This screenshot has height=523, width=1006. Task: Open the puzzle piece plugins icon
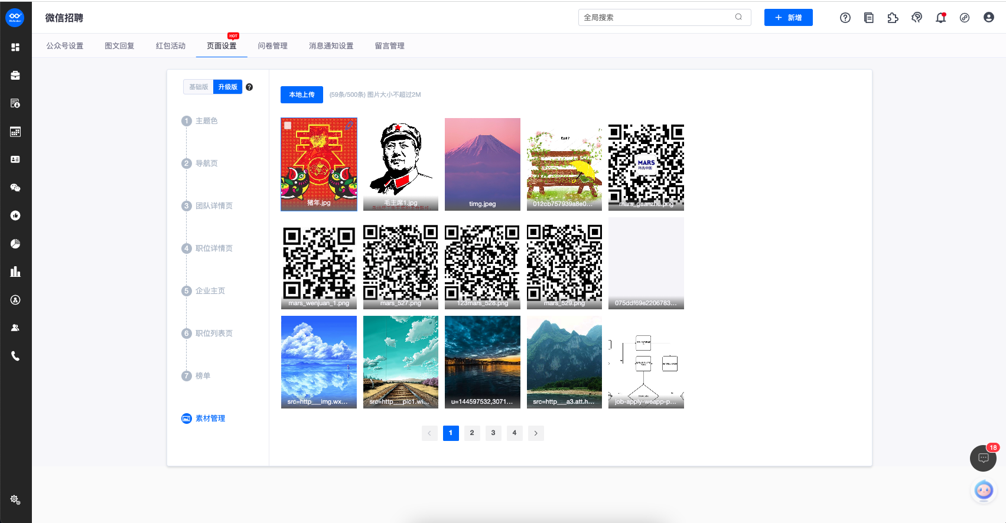[893, 18]
